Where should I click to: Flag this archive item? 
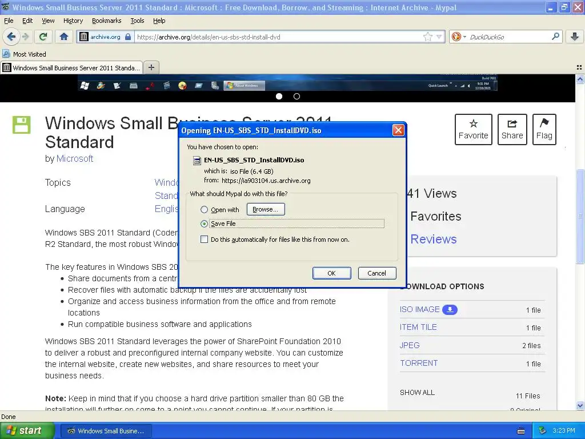click(x=544, y=129)
